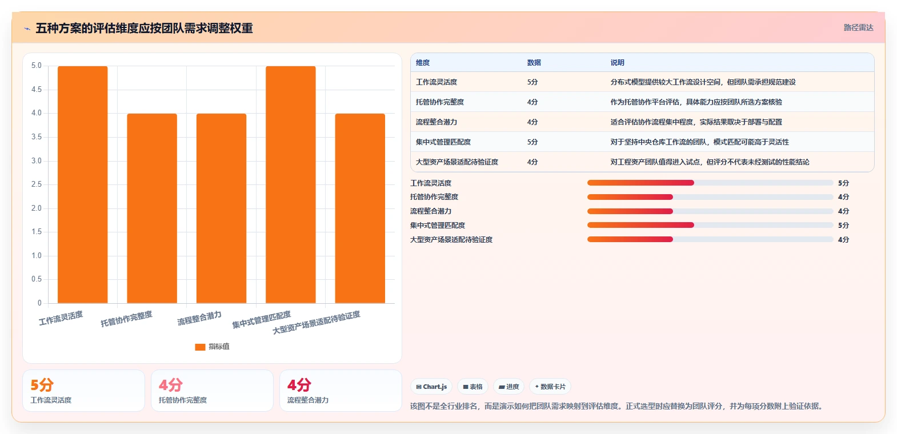Click the header icon beside the title
The height and width of the screenshot is (434, 897).
[27, 29]
